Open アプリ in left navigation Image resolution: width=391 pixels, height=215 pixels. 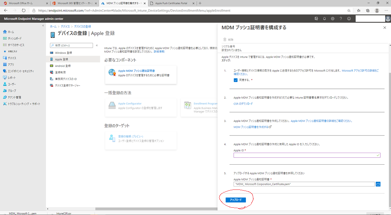point(8,64)
